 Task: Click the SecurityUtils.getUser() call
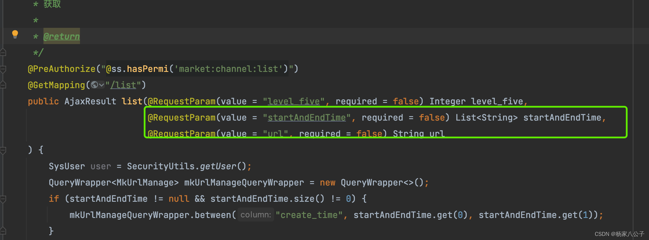pos(187,166)
